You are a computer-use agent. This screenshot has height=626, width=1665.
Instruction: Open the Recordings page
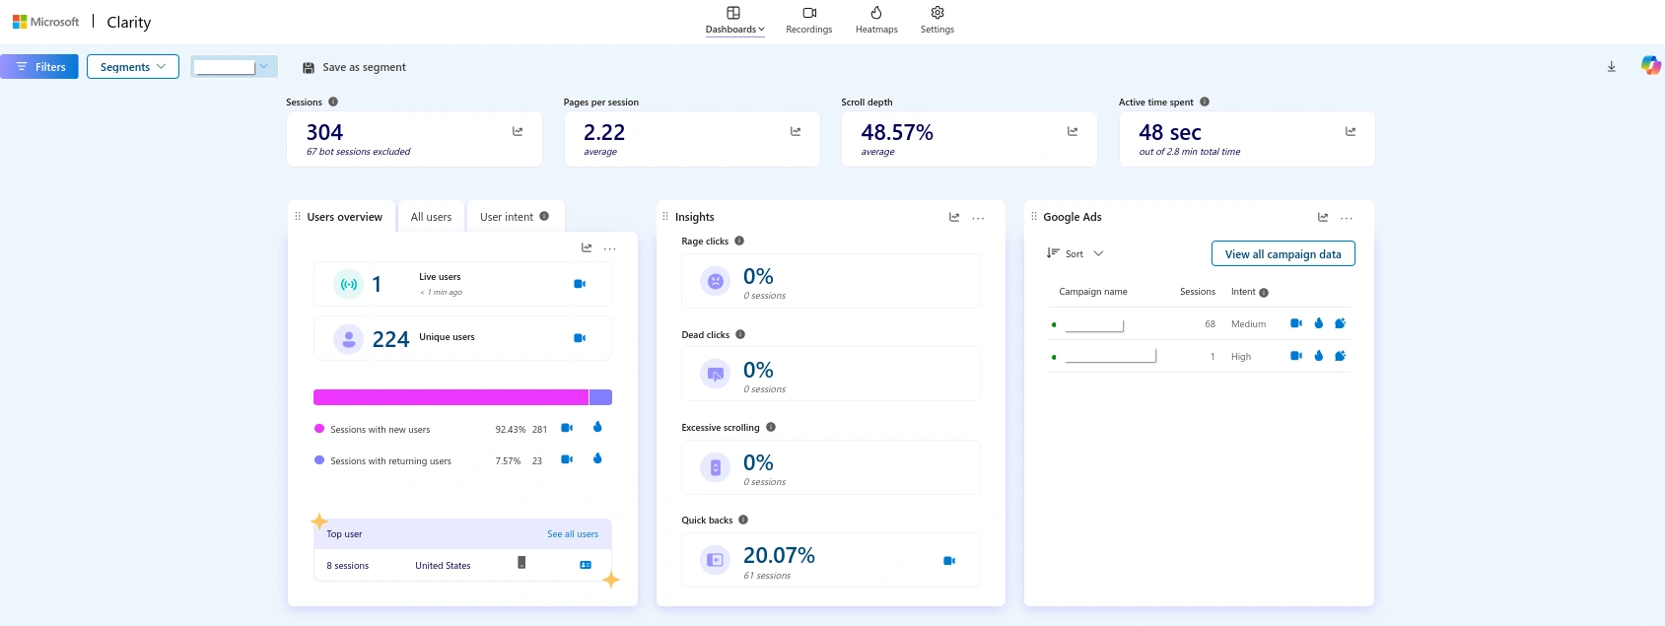808,20
